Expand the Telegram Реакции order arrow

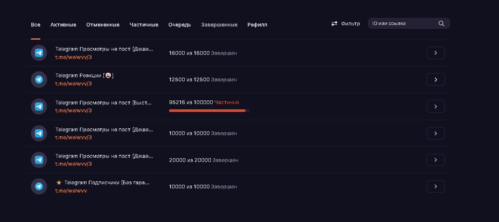[x=436, y=79]
